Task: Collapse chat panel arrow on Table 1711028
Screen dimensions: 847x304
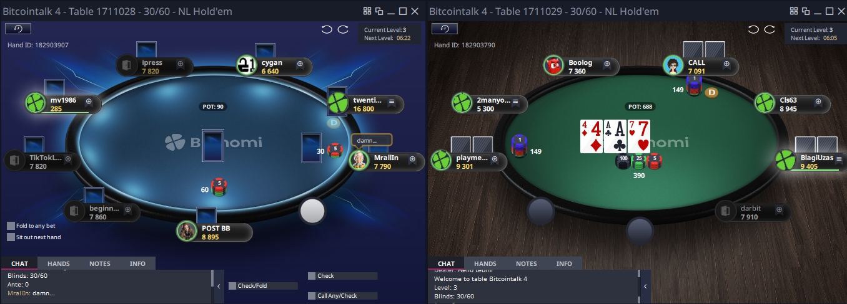Action: (219, 287)
